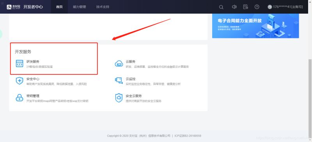Click the document list icon in header

(x=246, y=7)
